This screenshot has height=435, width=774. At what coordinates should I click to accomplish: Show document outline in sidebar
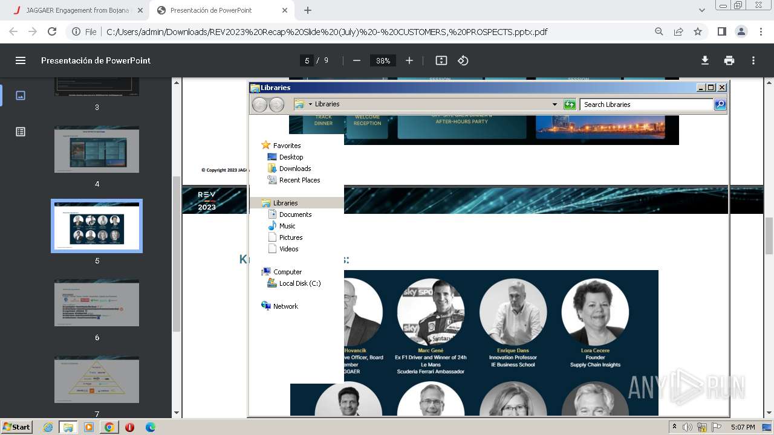click(x=21, y=132)
